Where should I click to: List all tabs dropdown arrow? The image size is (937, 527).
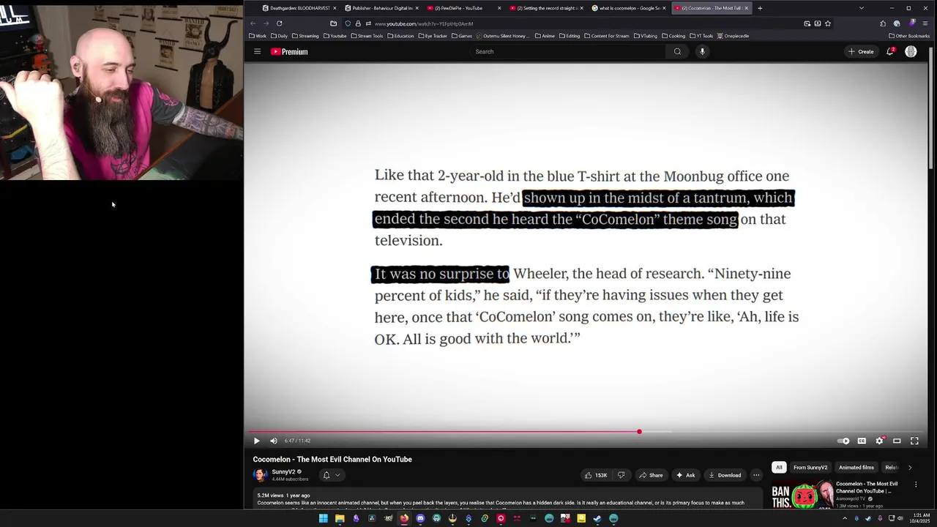(861, 8)
